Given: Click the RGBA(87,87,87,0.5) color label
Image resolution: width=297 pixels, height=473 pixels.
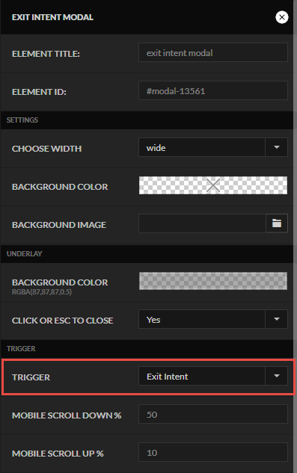Looking at the screenshot, I should click(42, 292).
